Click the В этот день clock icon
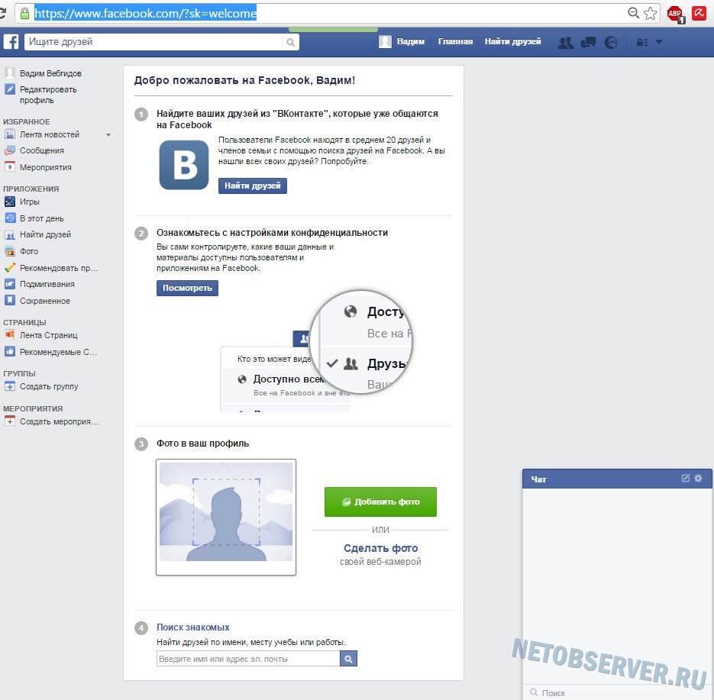 10,218
